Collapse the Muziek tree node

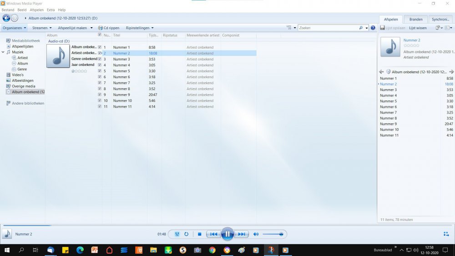tap(3, 52)
